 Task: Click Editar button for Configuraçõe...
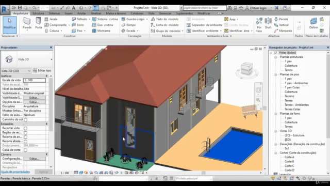point(34,159)
